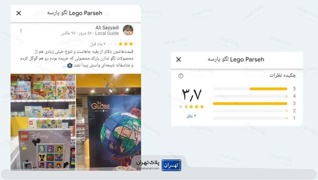Click the Local Guide badge text
The image size is (318, 180).
(x=107, y=33)
